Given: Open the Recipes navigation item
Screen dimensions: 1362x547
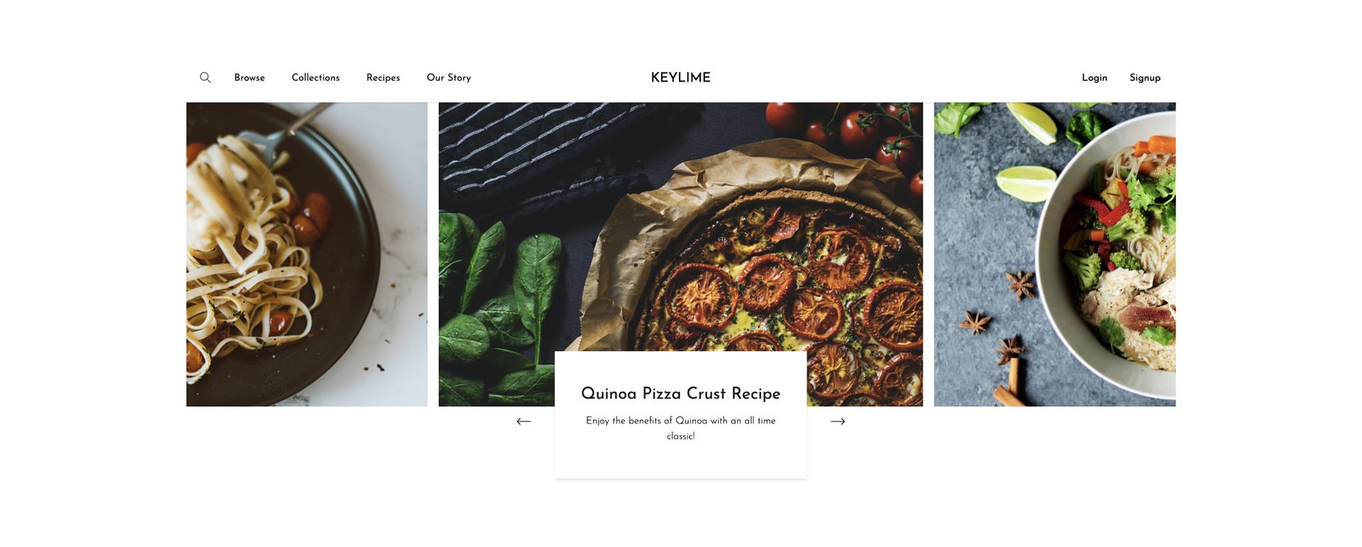Looking at the screenshot, I should coord(383,78).
